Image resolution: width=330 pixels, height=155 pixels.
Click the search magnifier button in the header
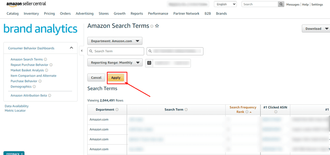tap(281, 4)
